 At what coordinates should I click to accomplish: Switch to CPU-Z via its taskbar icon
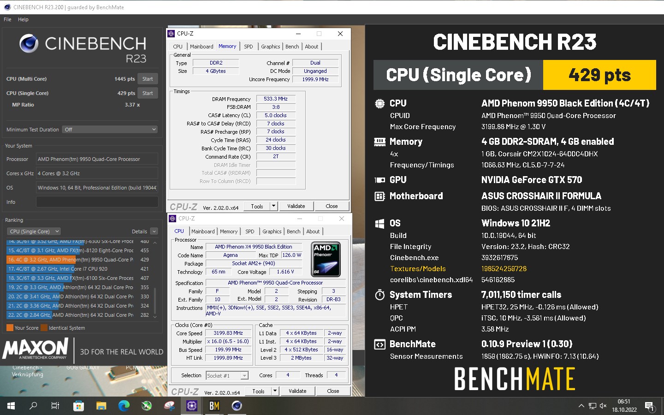[192, 406]
